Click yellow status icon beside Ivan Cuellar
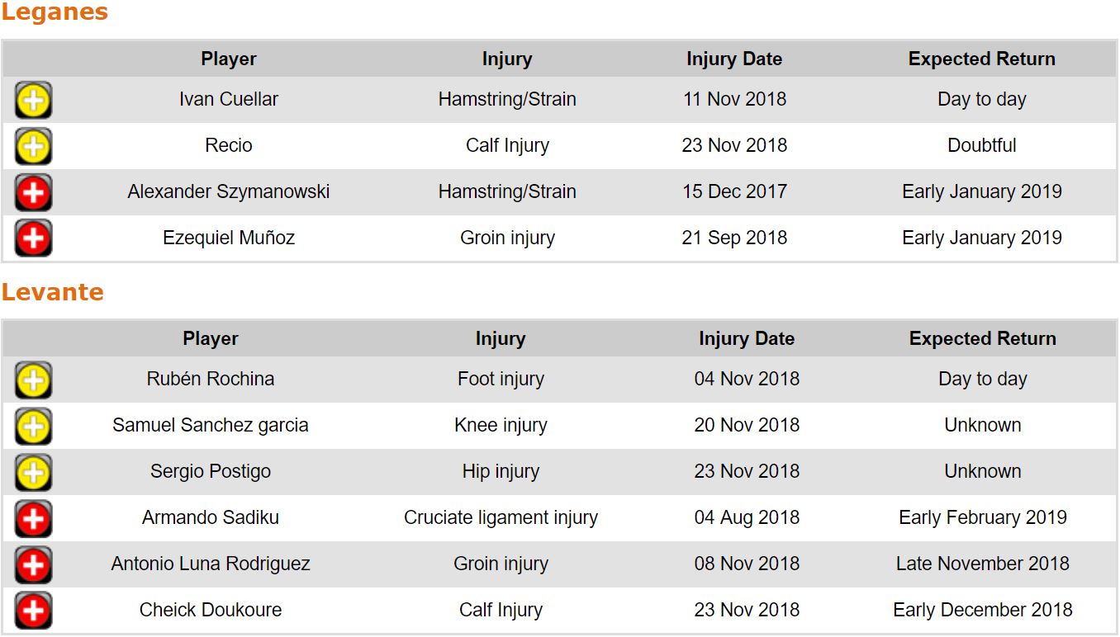Viewport: 1120px width, 637px height. [33, 101]
